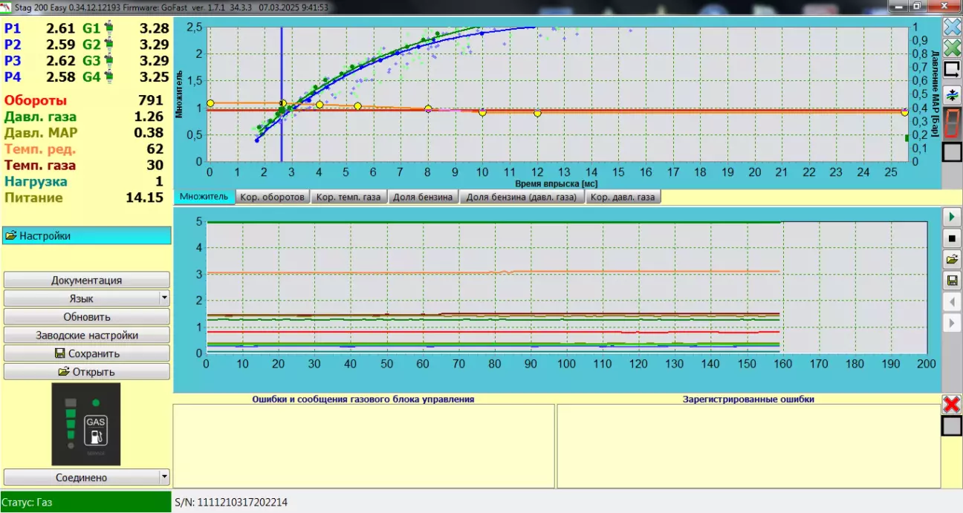Screen dimensions: 963x513
Task: Select the yellow multiplier point at 8 ms
Action: 428,109
